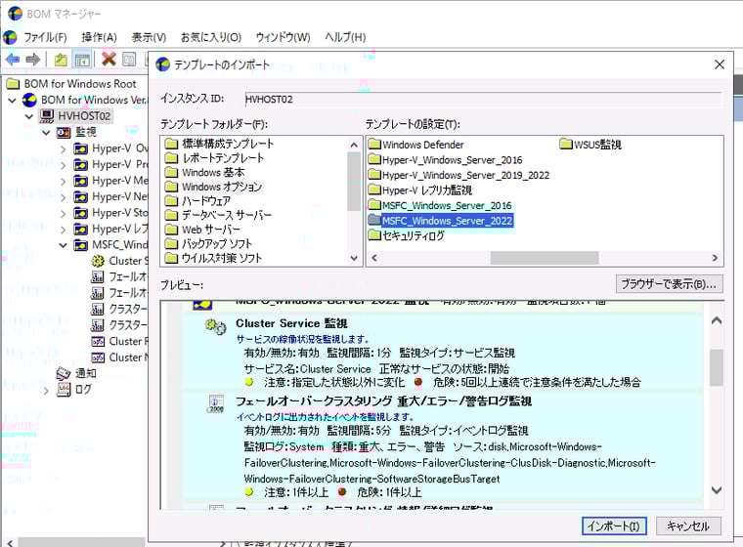Select the HVHOST02 computer icon in tree
The image size is (743, 547).
click(47, 115)
